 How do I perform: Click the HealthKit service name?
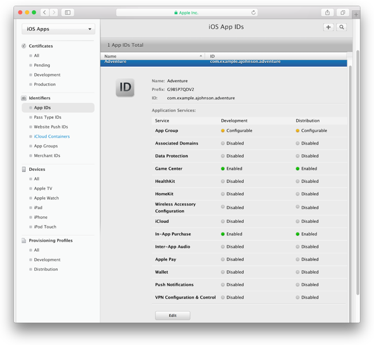[165, 181]
